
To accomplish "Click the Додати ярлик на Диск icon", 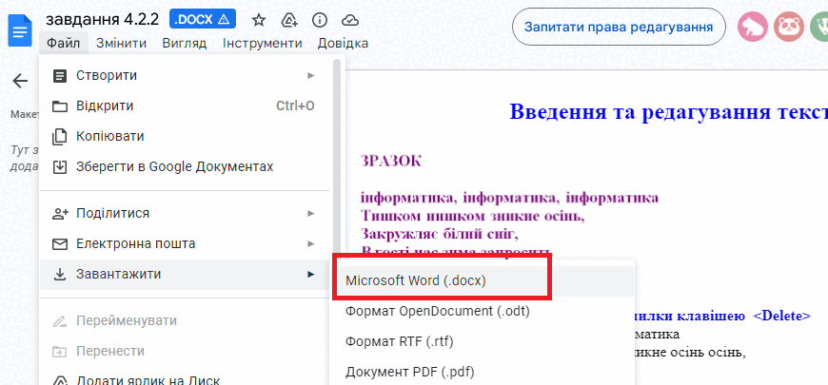I will (60, 381).
